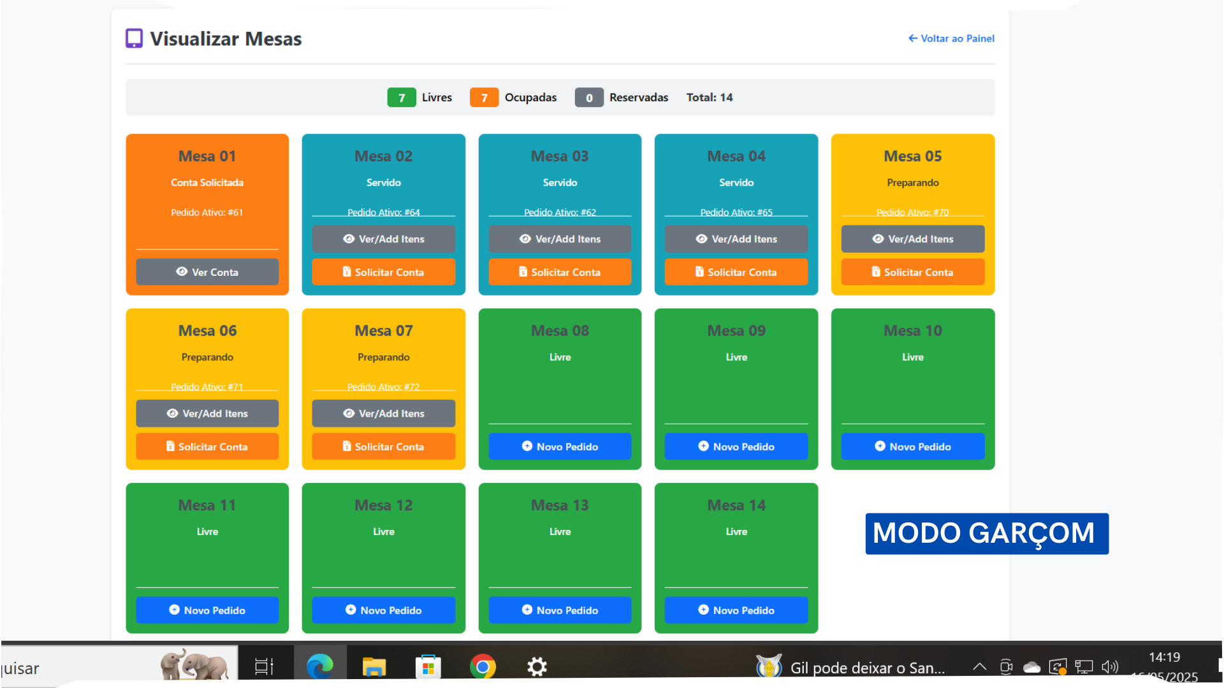Click the orange Ocupadas count badge

click(484, 97)
